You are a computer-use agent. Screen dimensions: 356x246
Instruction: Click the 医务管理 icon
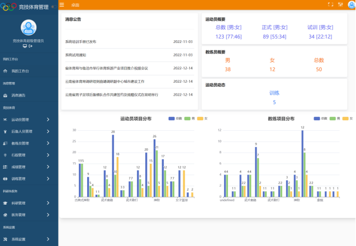click(x=5, y=215)
